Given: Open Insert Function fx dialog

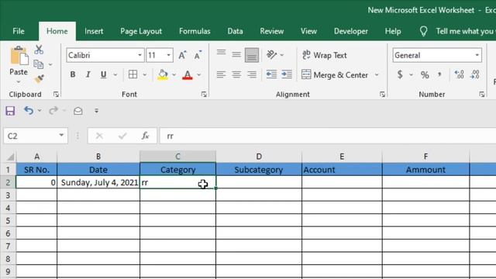Looking at the screenshot, I should (x=145, y=136).
